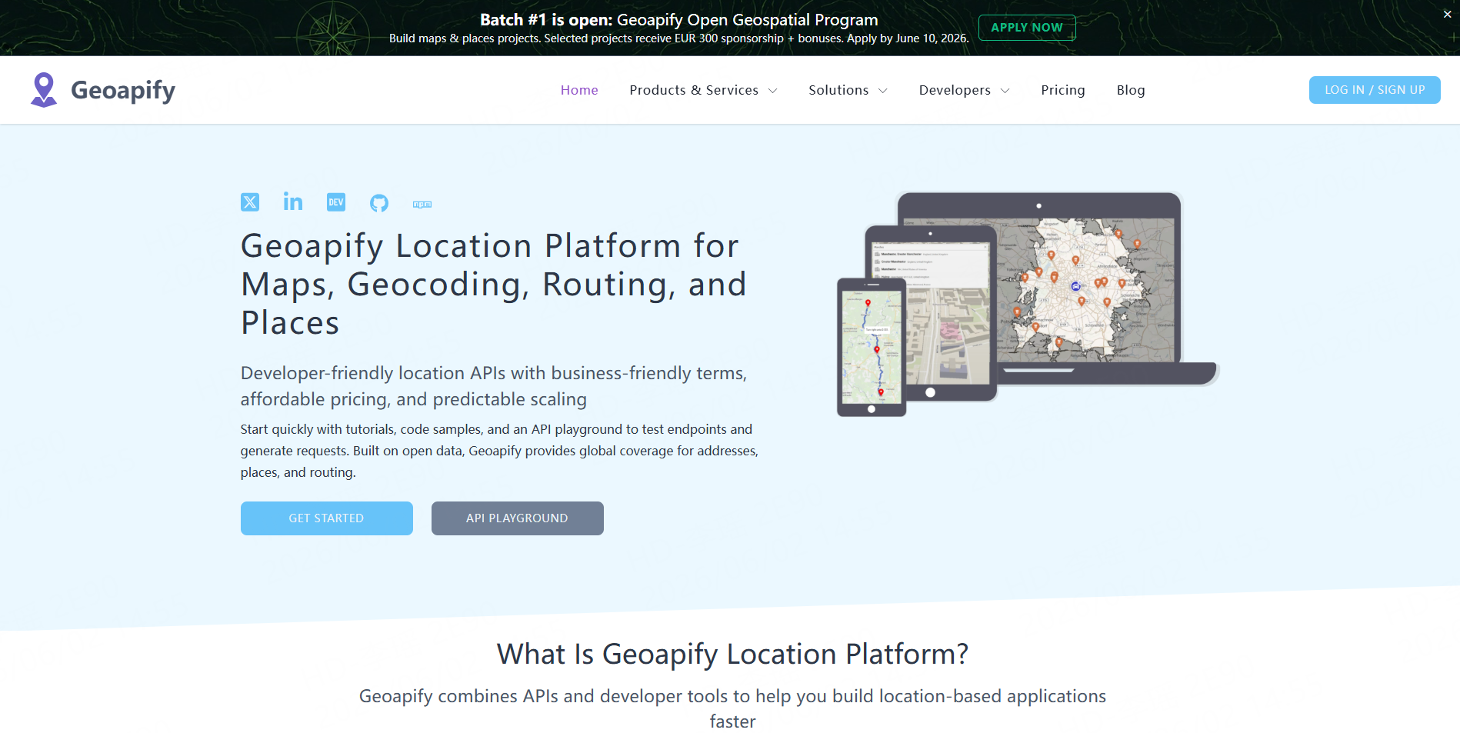
Task: Open the DEV community icon
Action: [336, 202]
